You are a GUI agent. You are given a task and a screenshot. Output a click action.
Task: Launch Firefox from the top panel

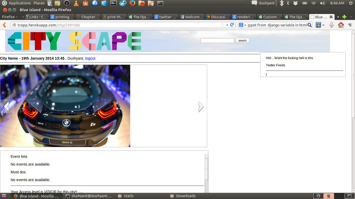[x=132, y=3]
